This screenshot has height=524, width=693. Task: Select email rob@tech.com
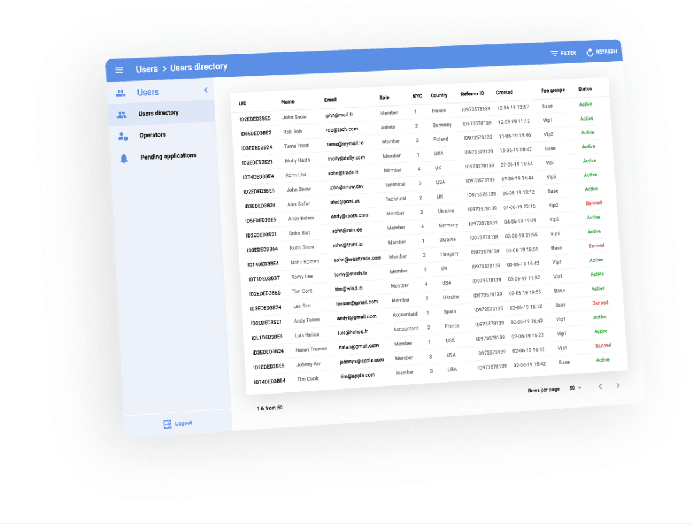pos(342,129)
